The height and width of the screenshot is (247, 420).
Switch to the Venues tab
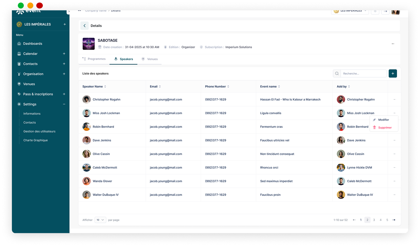pos(150,59)
